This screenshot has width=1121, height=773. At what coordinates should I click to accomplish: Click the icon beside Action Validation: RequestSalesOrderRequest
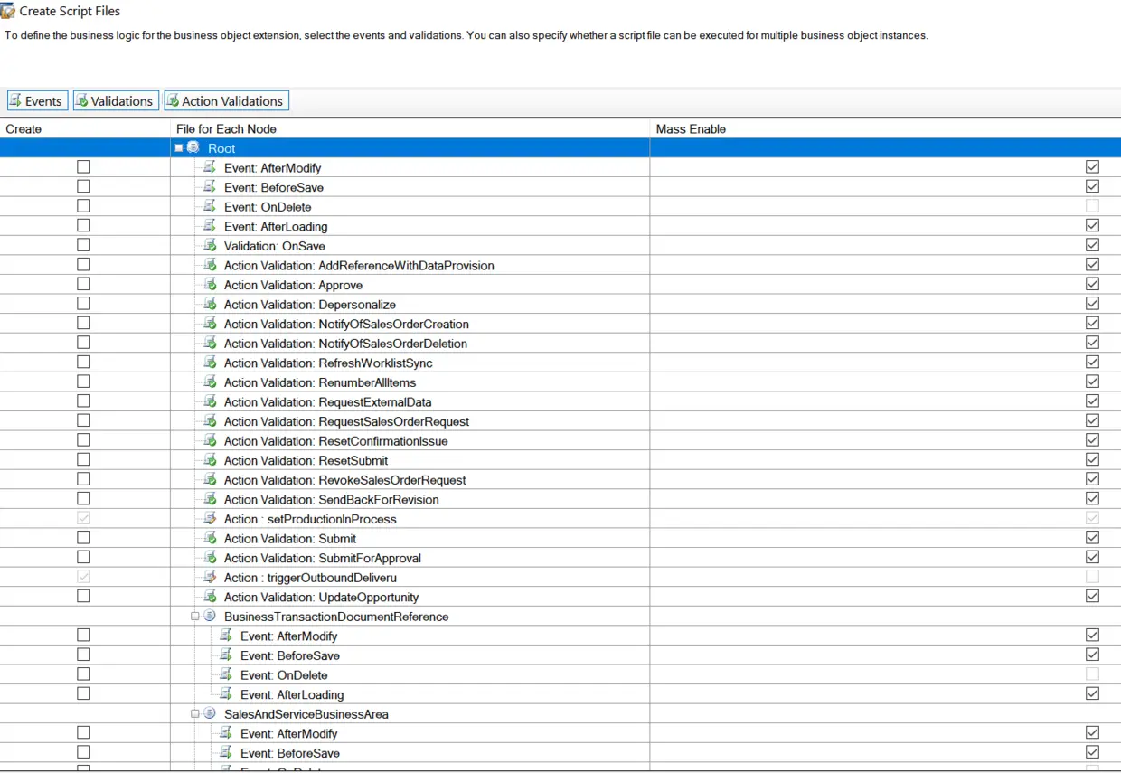coord(210,421)
